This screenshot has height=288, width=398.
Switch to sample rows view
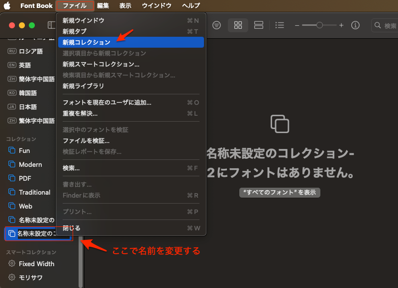click(x=258, y=25)
